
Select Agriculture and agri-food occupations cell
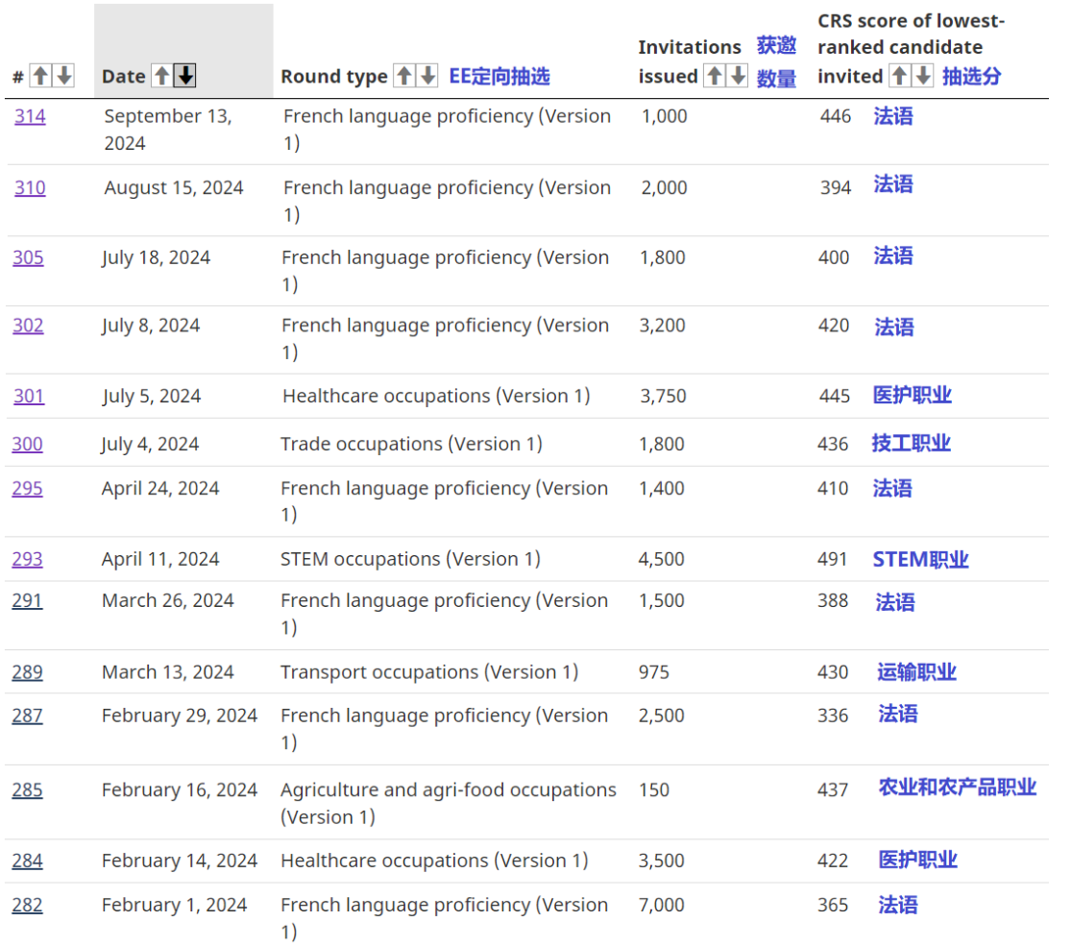click(x=448, y=803)
